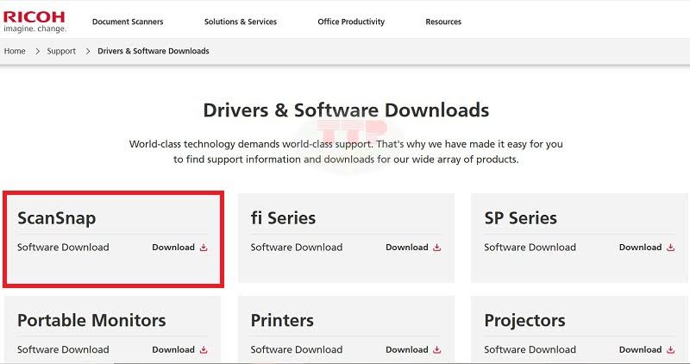
Task: Open the Document Scanners menu
Action: point(128,22)
